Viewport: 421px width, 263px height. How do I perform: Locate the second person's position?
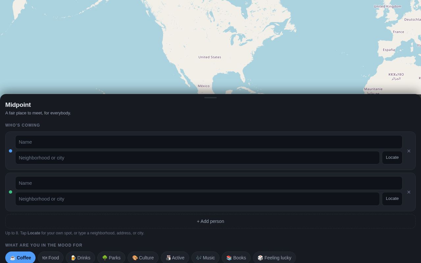tap(392, 199)
